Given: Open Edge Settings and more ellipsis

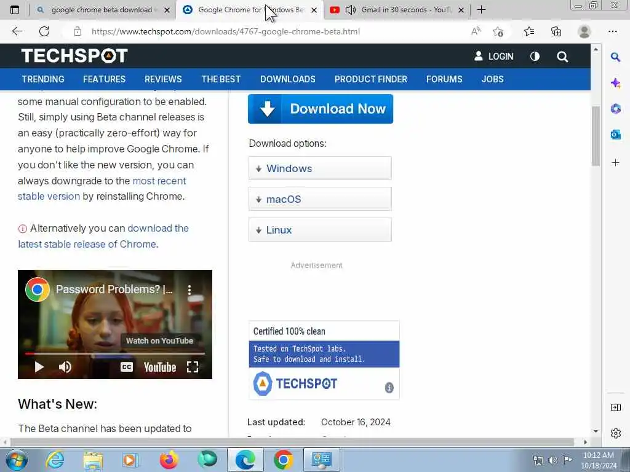Looking at the screenshot, I should 612,31.
